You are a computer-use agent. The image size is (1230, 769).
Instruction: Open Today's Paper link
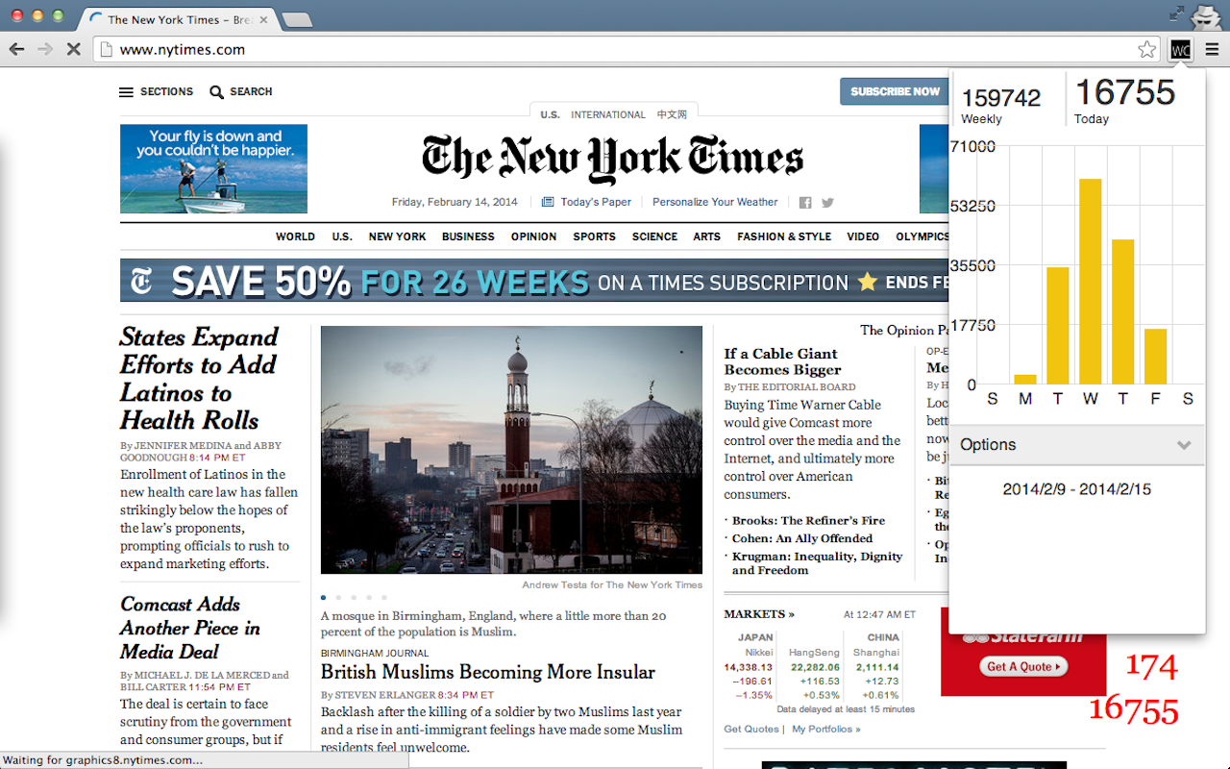tap(596, 202)
